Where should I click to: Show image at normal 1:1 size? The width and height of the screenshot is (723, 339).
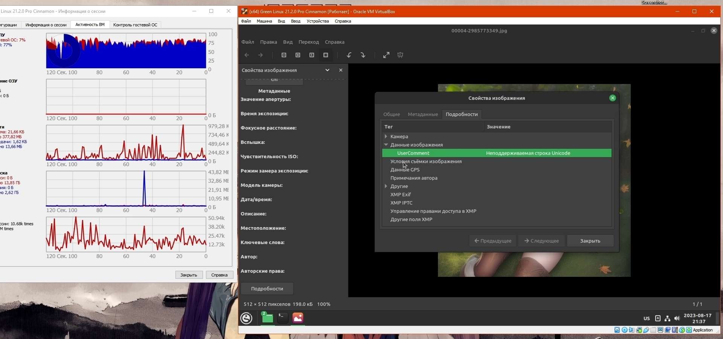click(x=312, y=55)
